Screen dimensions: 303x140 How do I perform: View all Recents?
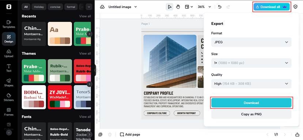coord(85,16)
